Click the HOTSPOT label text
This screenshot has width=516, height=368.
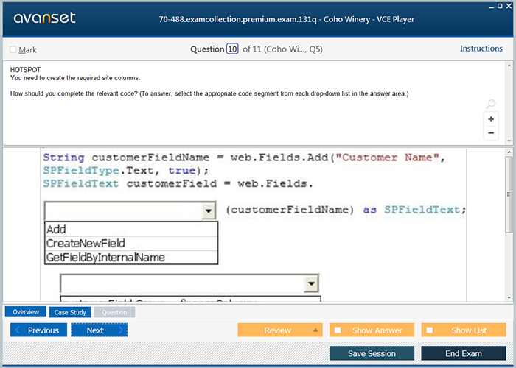[x=25, y=70]
